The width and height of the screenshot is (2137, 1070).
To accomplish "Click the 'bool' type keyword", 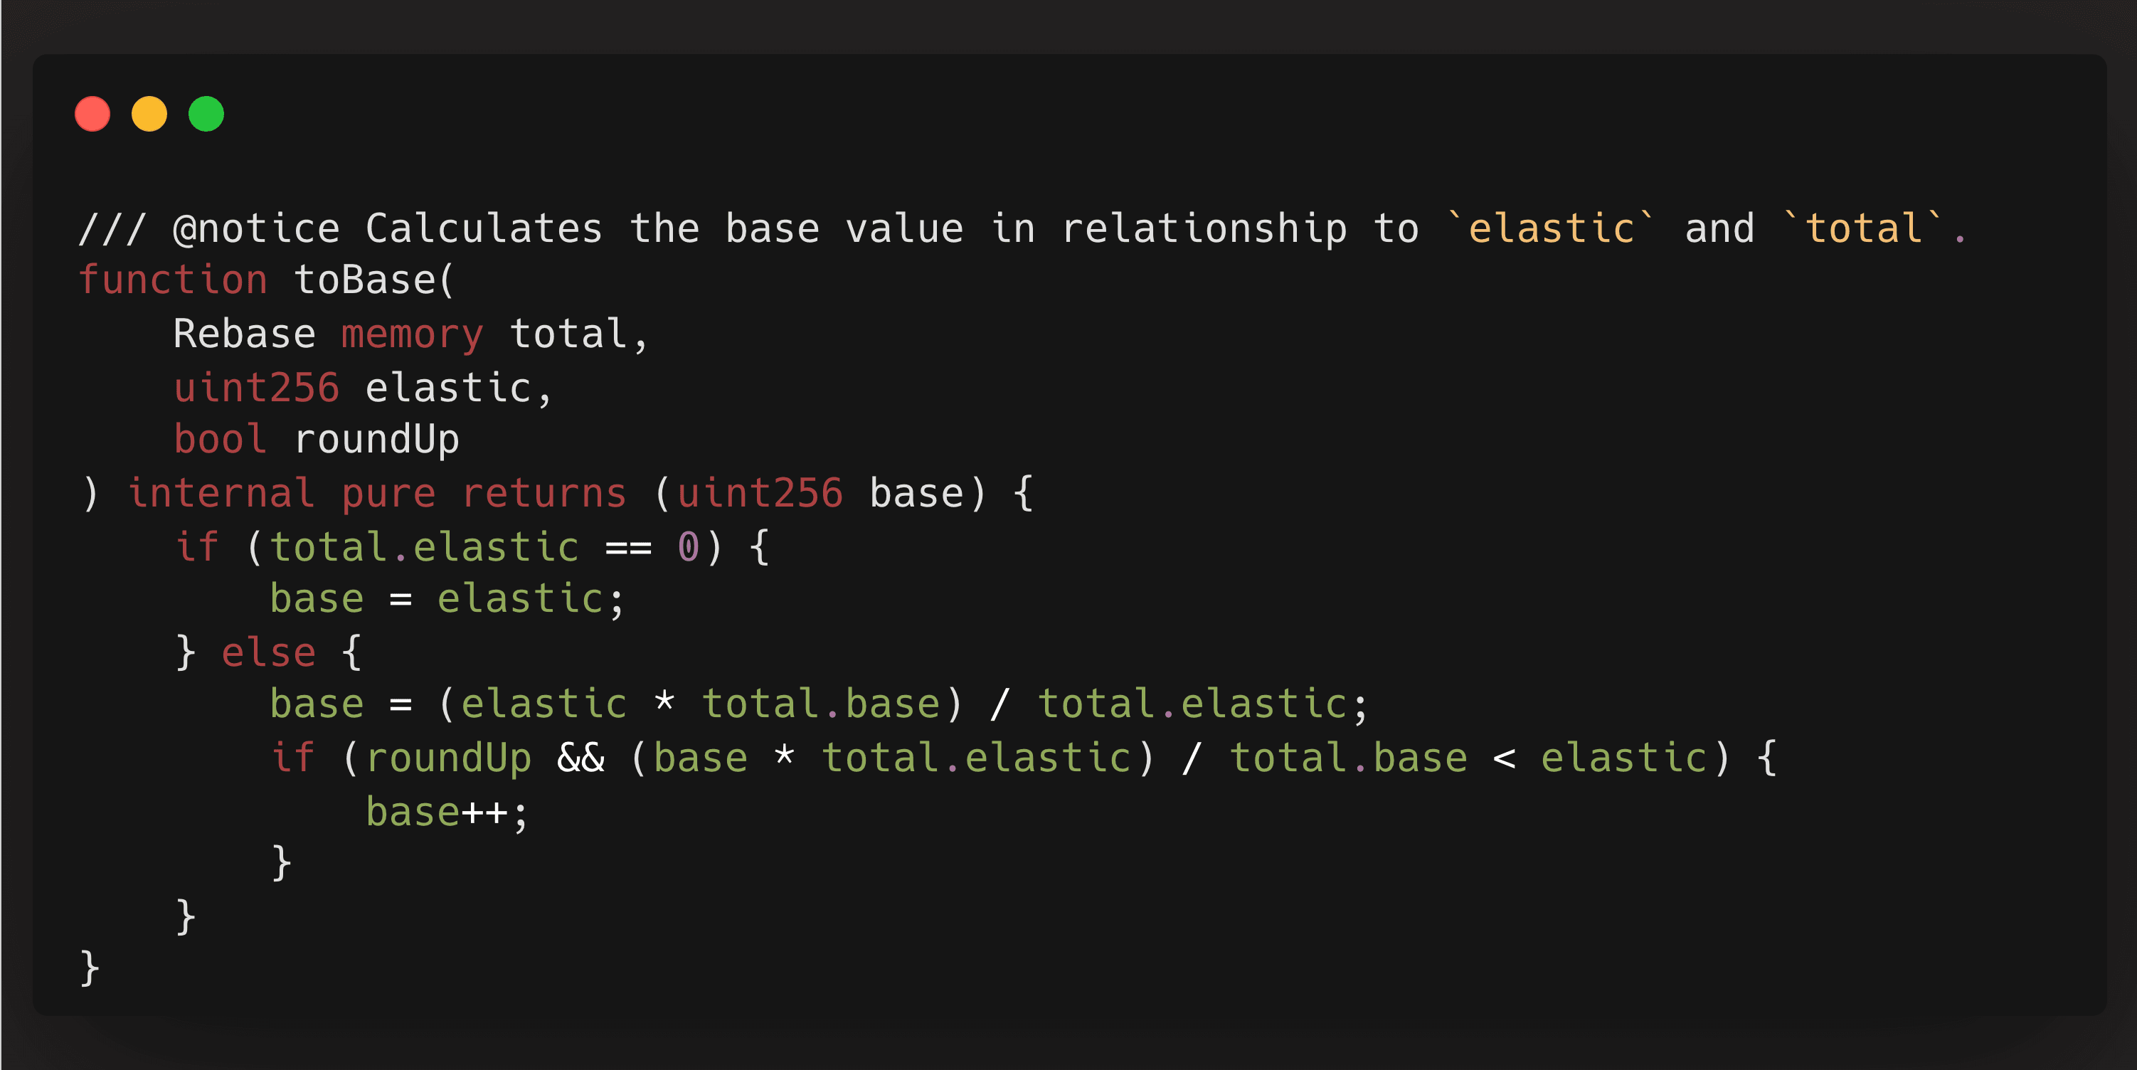I will click(x=220, y=440).
